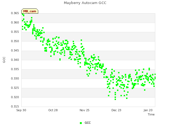Click the 0.325 y-axis value
This screenshot has width=171, height=128.
point(15,88)
